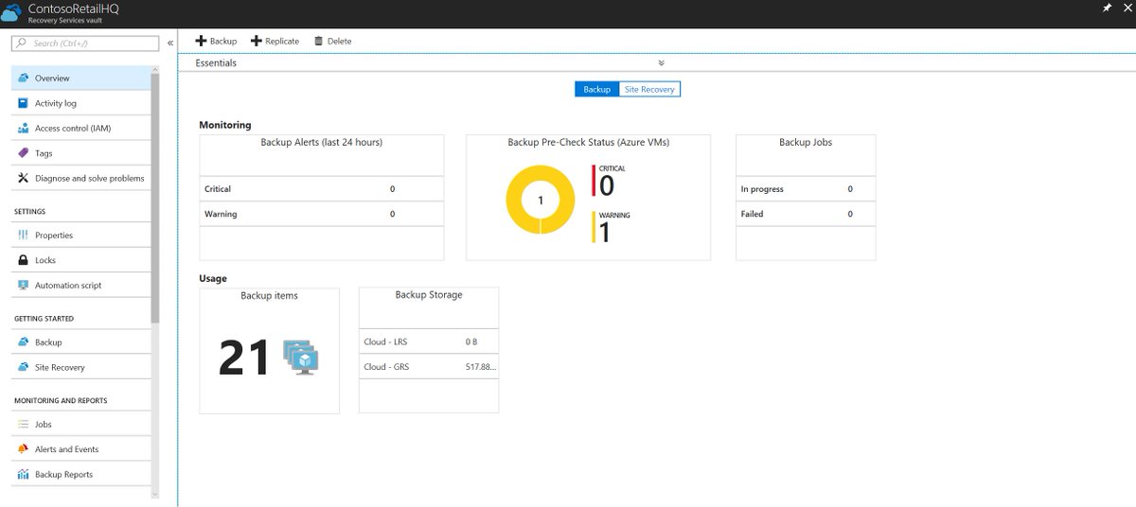
Task: Open the Backup Jobs tile title
Action: (x=806, y=143)
